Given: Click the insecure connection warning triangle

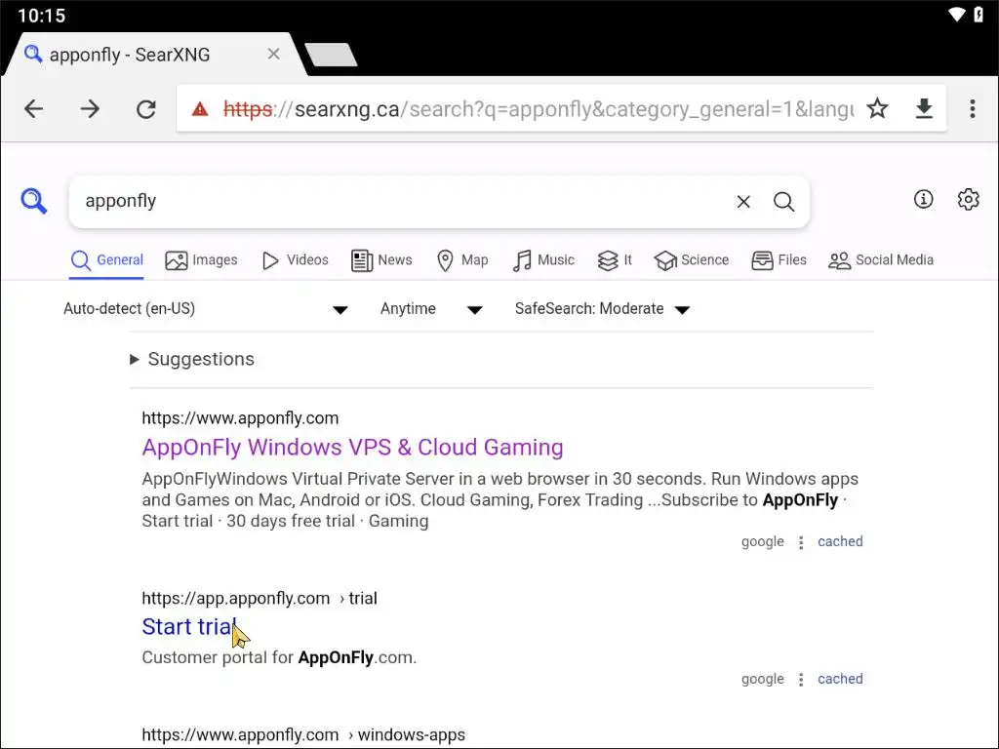Looking at the screenshot, I should [200, 109].
